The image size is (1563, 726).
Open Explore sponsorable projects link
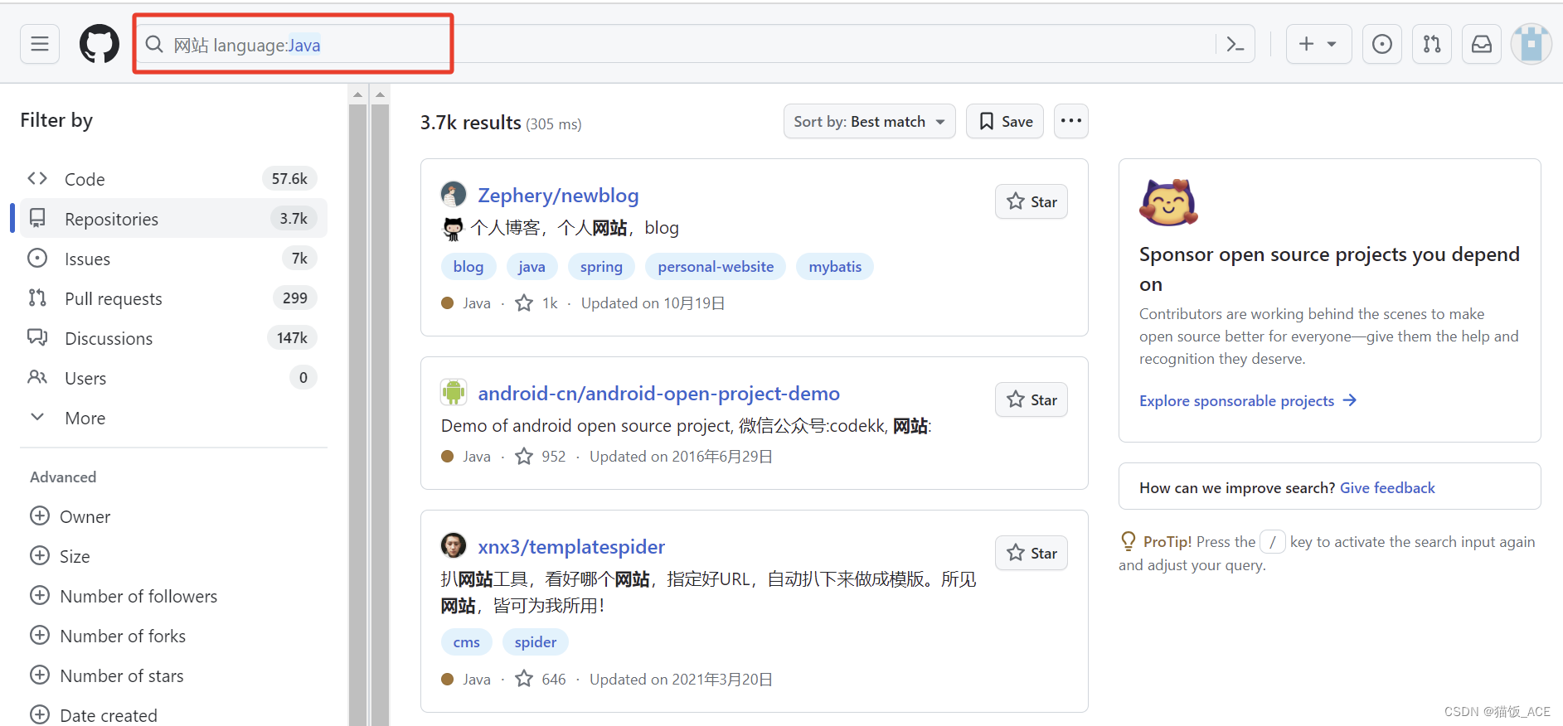(1248, 401)
